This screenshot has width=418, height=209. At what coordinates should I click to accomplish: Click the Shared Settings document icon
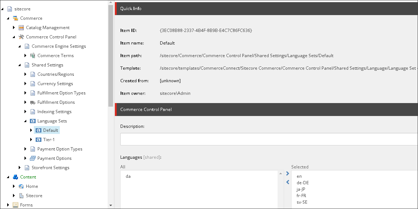point(27,65)
